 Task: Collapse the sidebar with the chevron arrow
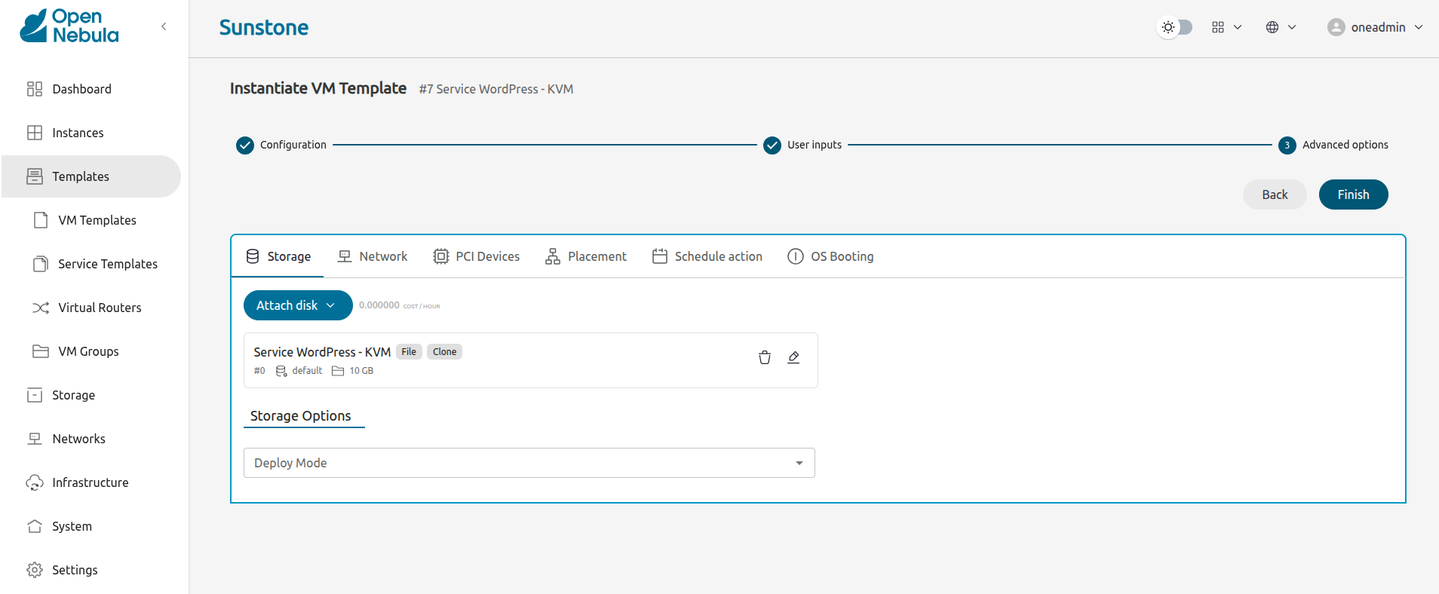pos(164,26)
